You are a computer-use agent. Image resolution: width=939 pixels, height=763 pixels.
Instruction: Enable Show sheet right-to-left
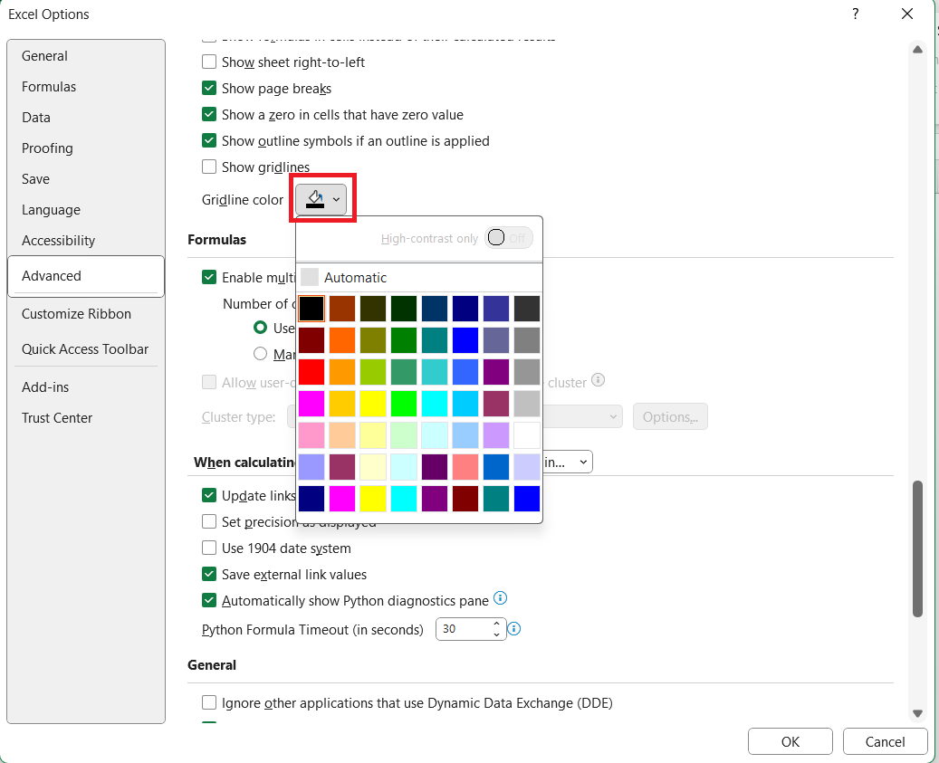[x=209, y=62]
